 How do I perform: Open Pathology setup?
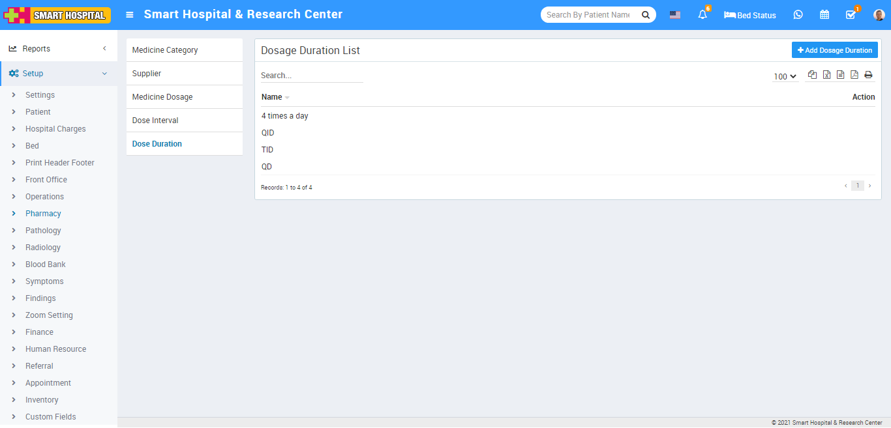(x=43, y=231)
